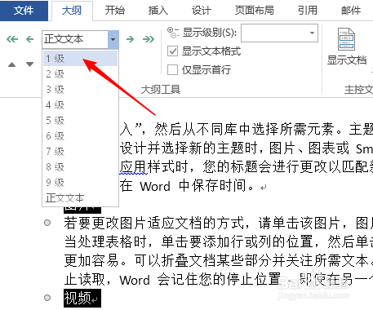Image resolution: width=373 pixels, height=310 pixels.
Task: Select 2 级 from level list
Action: click(x=80, y=74)
